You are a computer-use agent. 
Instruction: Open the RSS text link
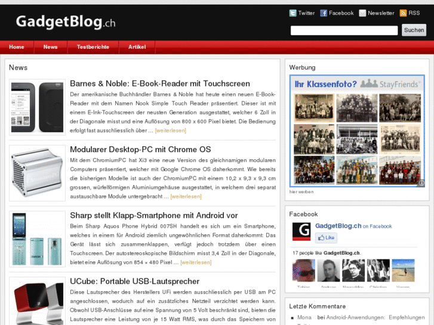(x=414, y=13)
